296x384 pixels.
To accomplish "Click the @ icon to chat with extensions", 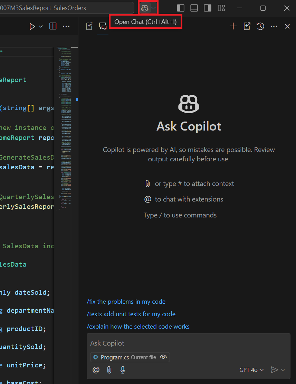I will click(x=96, y=370).
